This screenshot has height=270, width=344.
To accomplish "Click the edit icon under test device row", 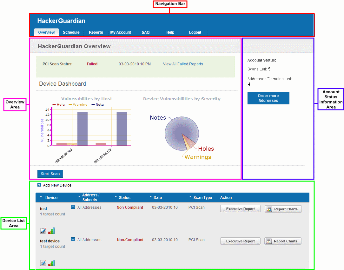I will click(43, 263).
